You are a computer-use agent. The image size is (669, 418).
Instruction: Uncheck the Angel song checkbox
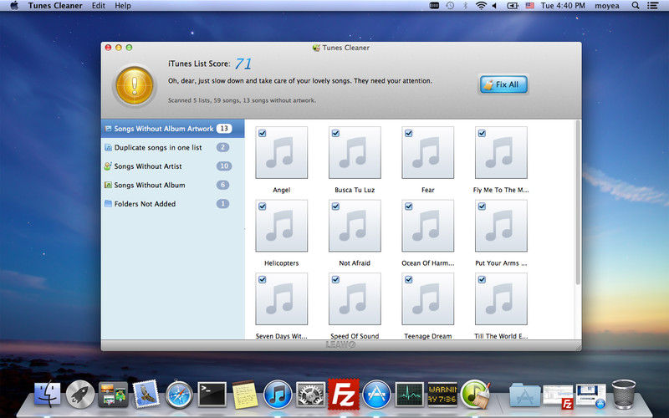(263, 134)
